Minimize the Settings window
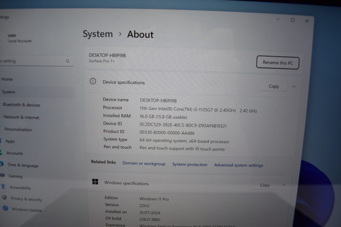Screen dimensions: 341x227 [x=278, y=19]
